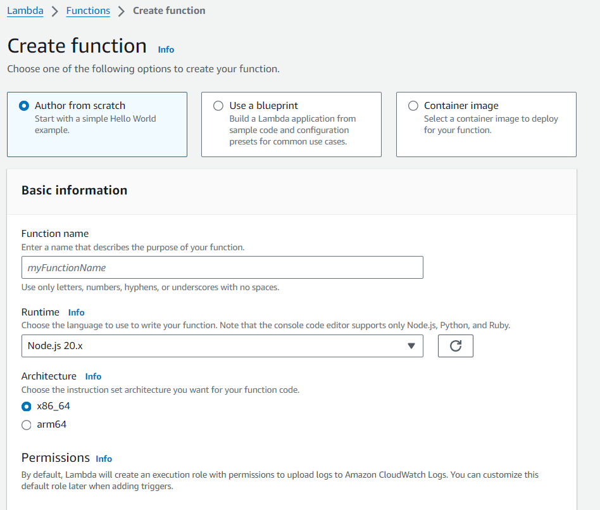Choose arm64 architecture
The height and width of the screenshot is (510, 600).
[27, 425]
